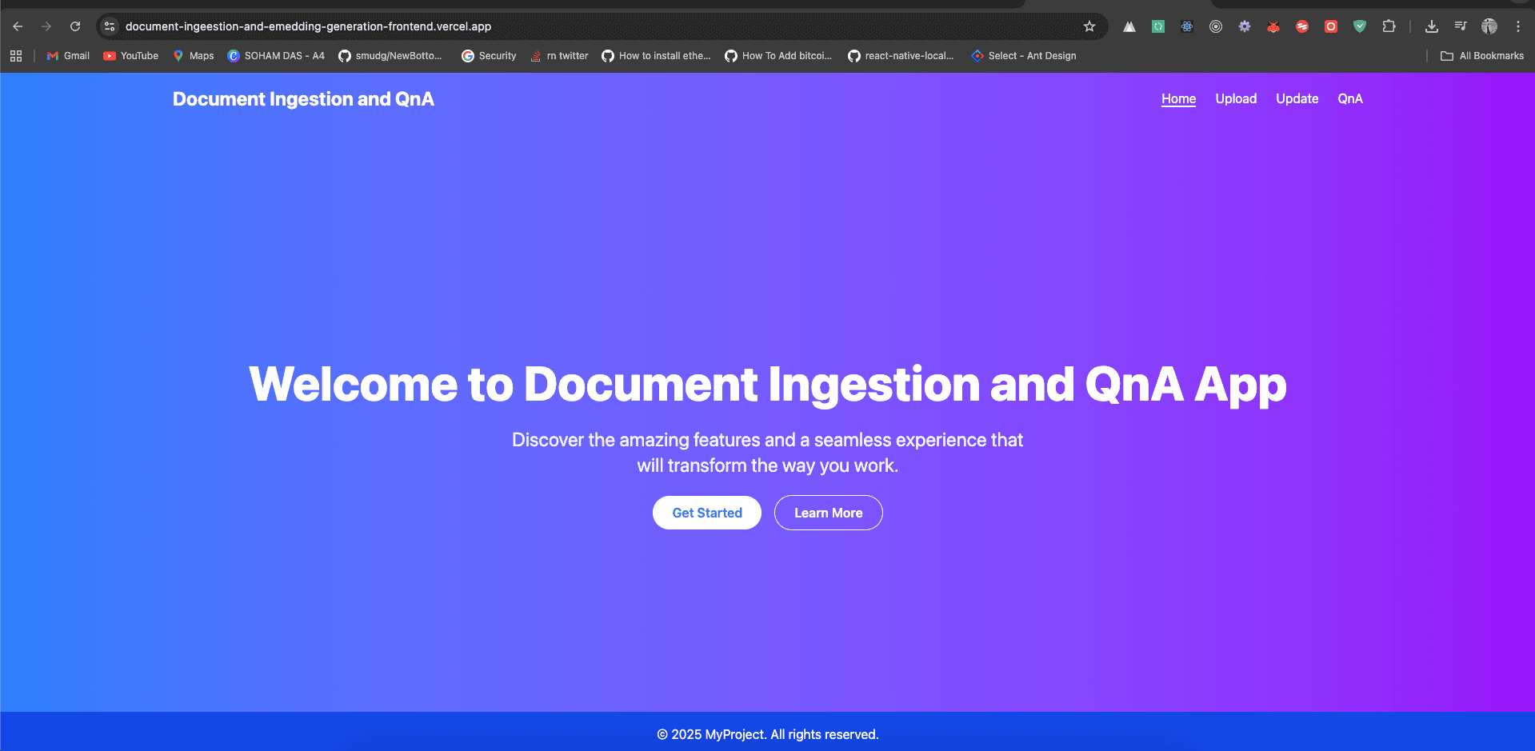Open the Select - Ant Design bookmark
This screenshot has width=1535, height=751.
click(x=1024, y=56)
